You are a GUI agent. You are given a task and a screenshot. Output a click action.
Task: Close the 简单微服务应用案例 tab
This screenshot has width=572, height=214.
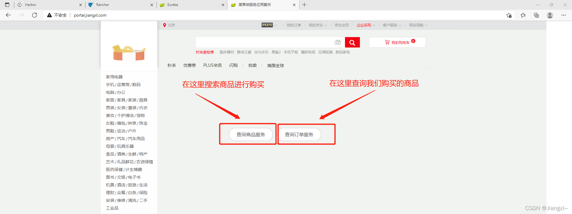(294, 5)
